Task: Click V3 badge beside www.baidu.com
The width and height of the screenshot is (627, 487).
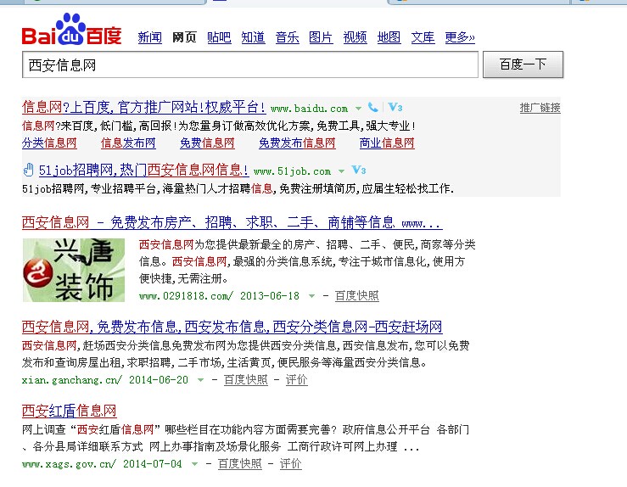Action: [395, 108]
